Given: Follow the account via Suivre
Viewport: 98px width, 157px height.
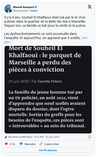Looking at the screenshot, I should coord(34,11).
